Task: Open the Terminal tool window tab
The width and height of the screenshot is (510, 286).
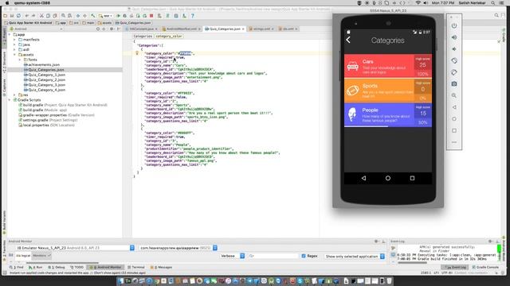Action: [136, 267]
